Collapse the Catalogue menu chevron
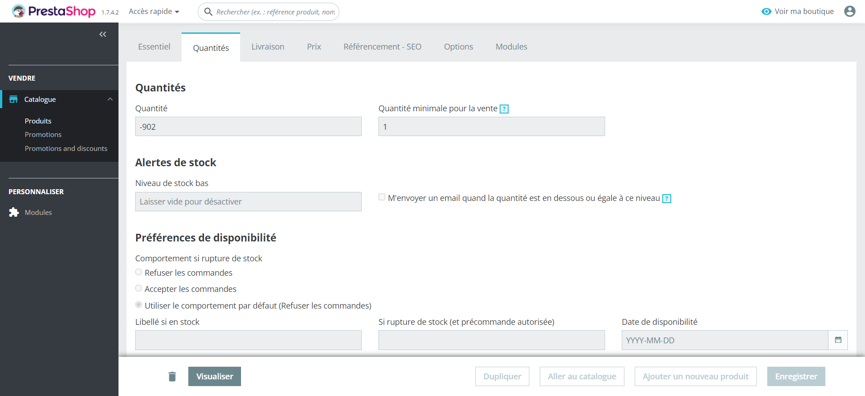Screen dimensions: 865x396 [x=110, y=99]
